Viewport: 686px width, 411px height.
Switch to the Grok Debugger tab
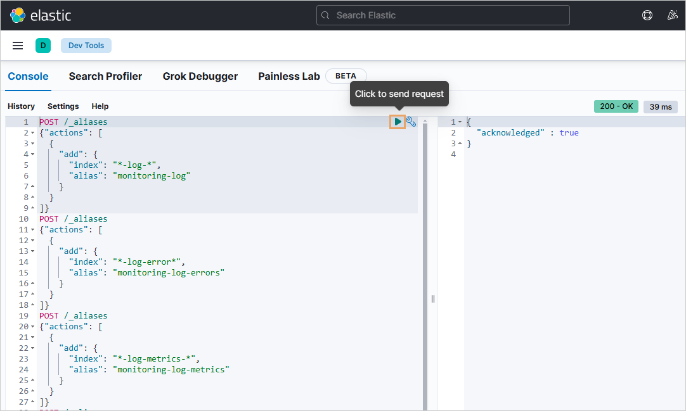200,77
